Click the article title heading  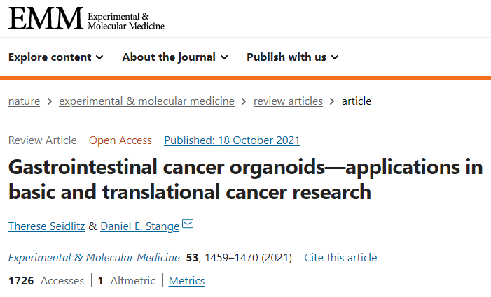point(245,180)
